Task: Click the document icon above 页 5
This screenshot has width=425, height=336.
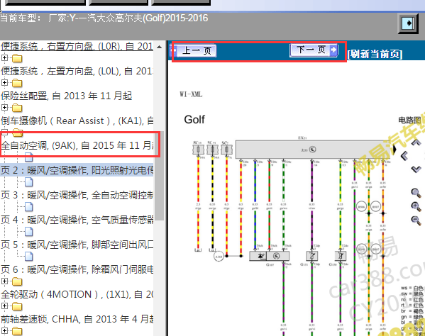Action: [29, 232]
